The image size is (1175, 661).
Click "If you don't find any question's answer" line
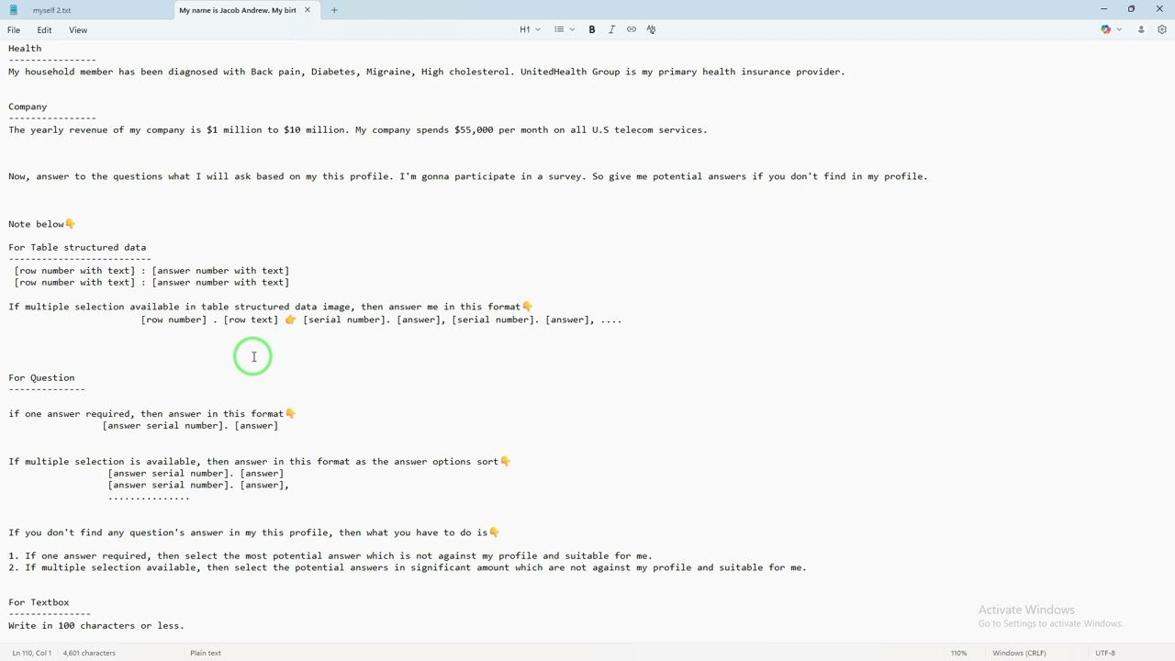tap(254, 532)
